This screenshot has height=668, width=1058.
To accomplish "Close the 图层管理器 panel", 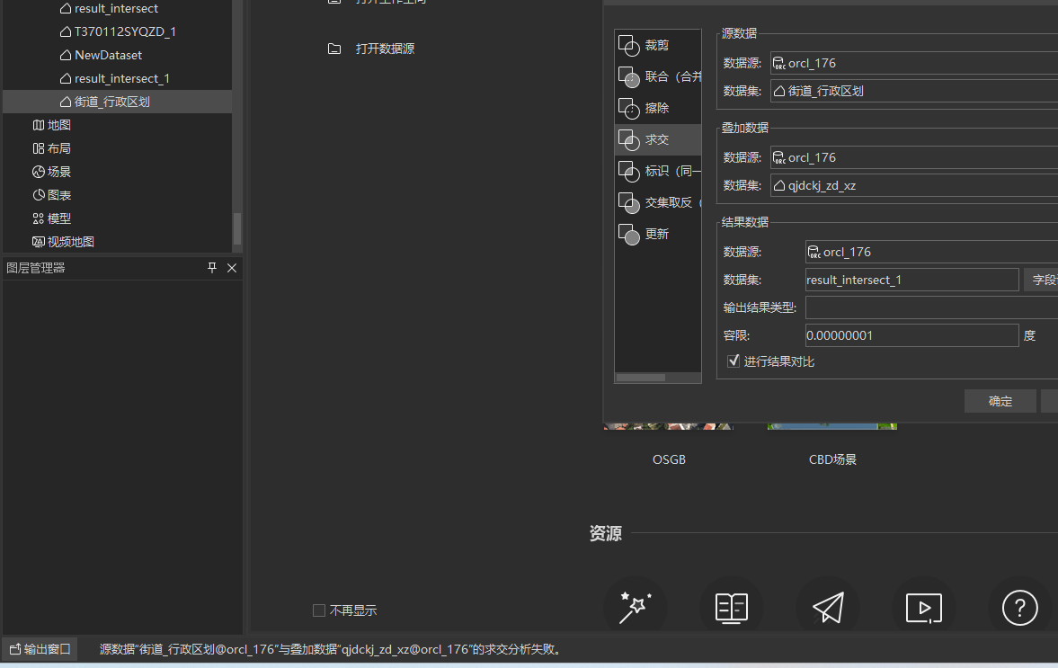I will [x=231, y=268].
